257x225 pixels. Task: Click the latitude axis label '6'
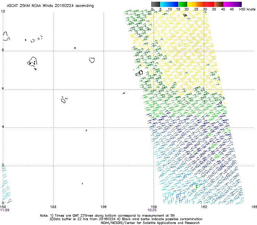[x=3, y=88]
